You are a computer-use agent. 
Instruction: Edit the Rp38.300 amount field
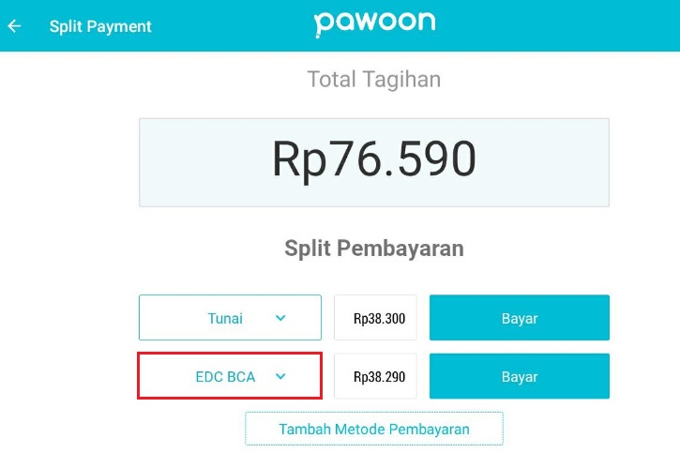(375, 318)
